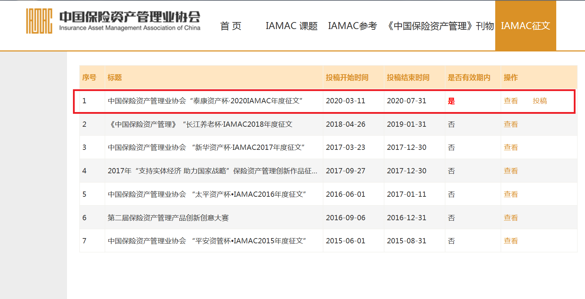View the 新华资产杯 IAMAC2017 entry
This screenshot has height=299, width=585.
pos(510,147)
